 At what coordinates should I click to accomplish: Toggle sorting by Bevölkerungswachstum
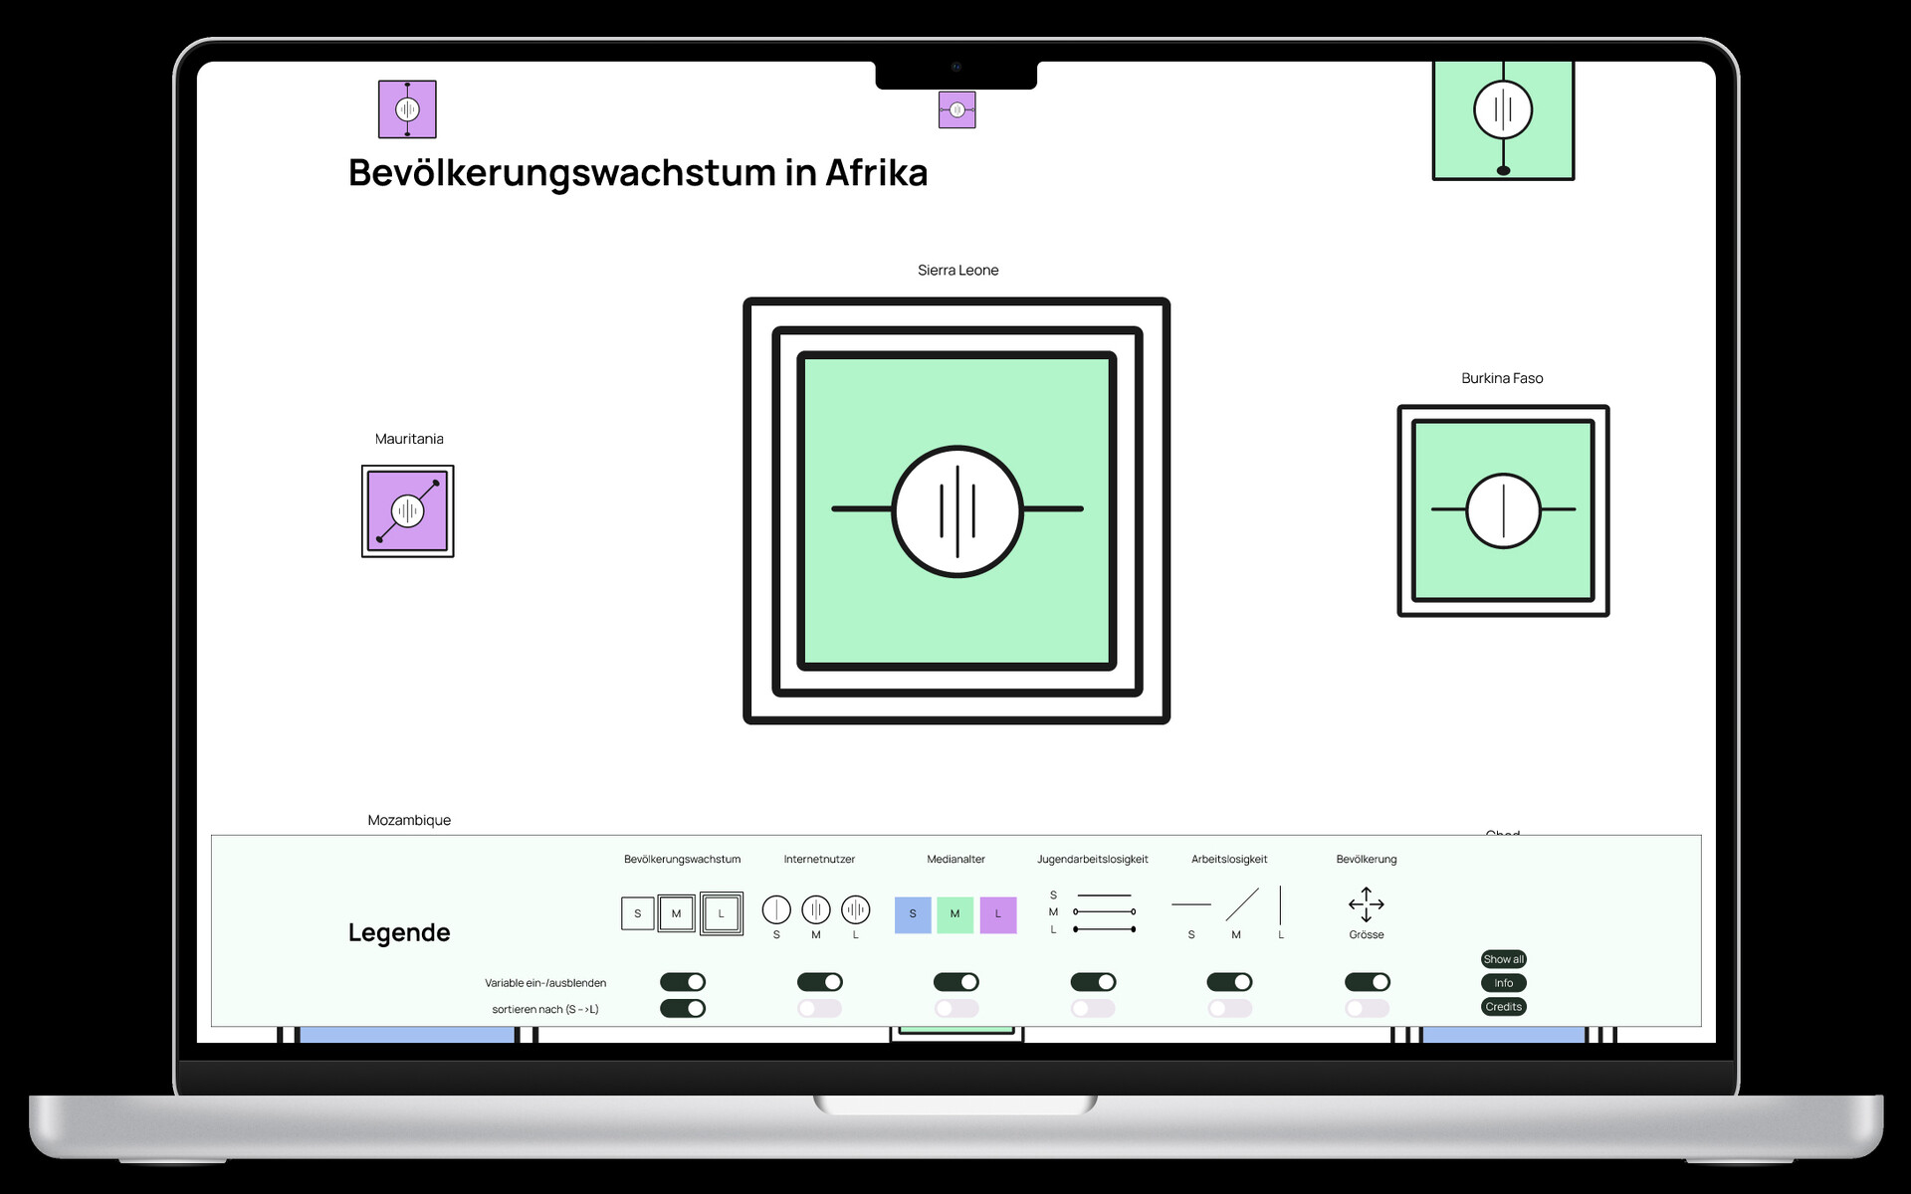tap(683, 1009)
